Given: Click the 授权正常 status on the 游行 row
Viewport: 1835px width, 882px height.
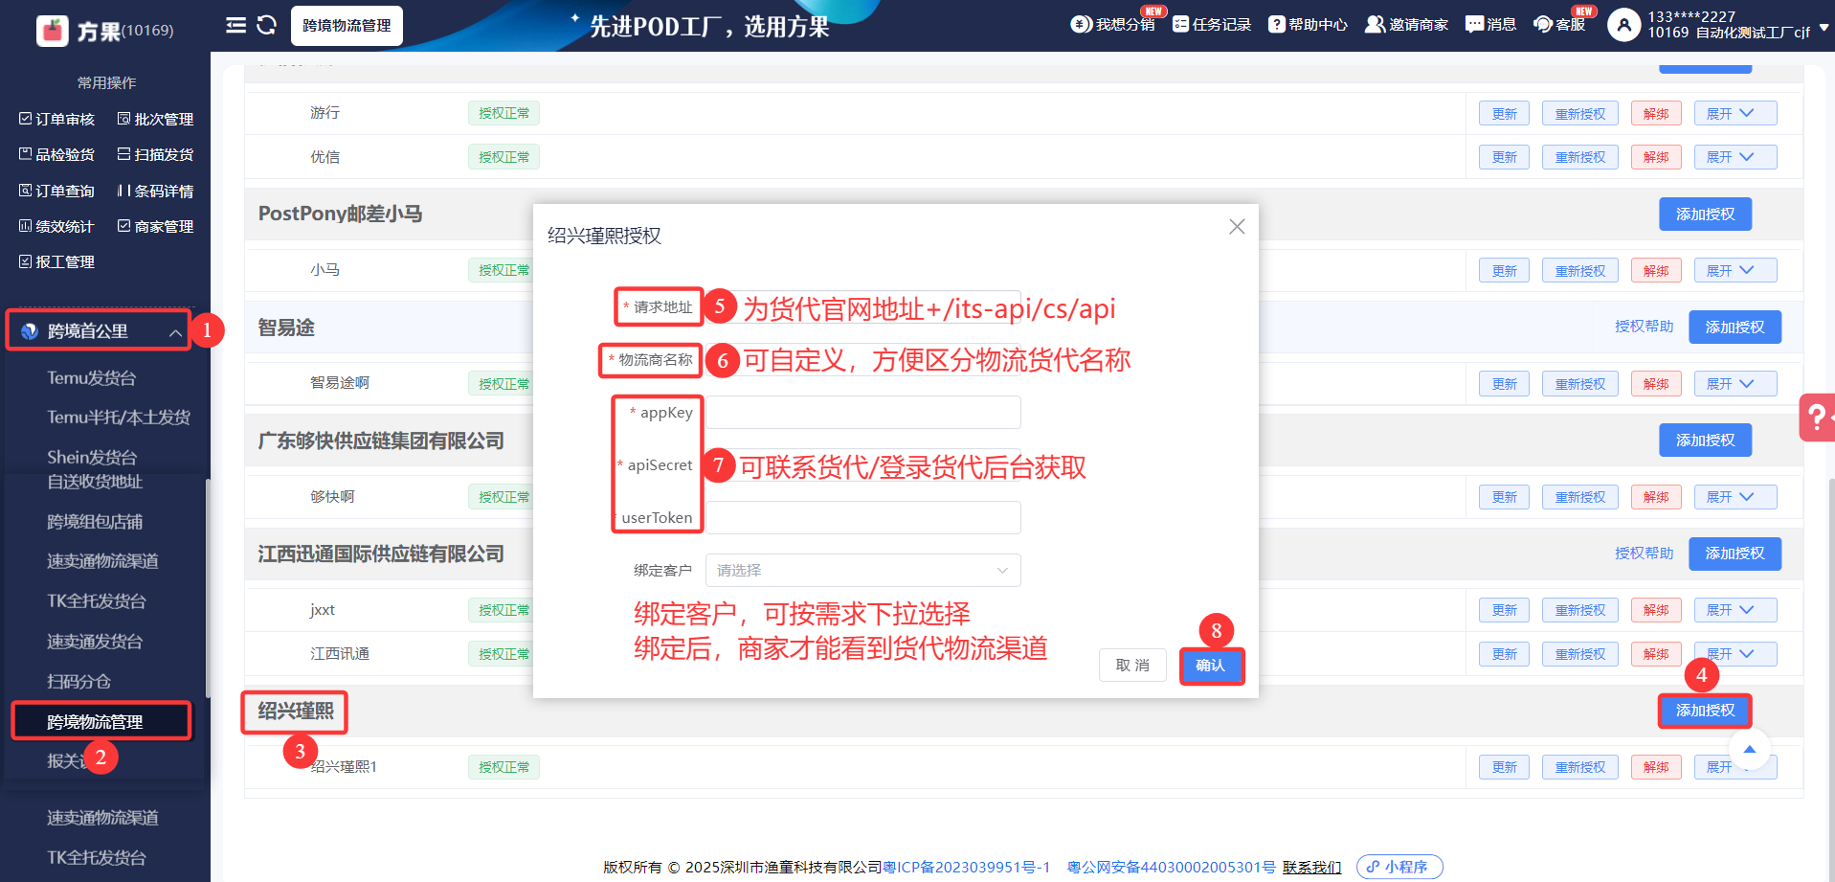Looking at the screenshot, I should click(x=504, y=113).
